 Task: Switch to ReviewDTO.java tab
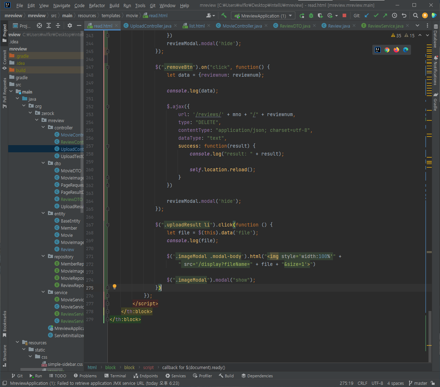(x=295, y=26)
